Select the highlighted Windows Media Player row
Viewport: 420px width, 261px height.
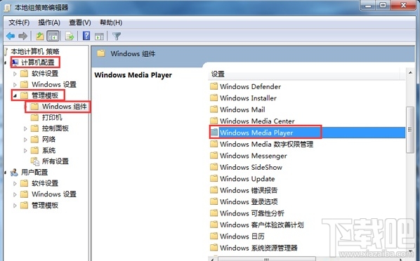coord(307,133)
